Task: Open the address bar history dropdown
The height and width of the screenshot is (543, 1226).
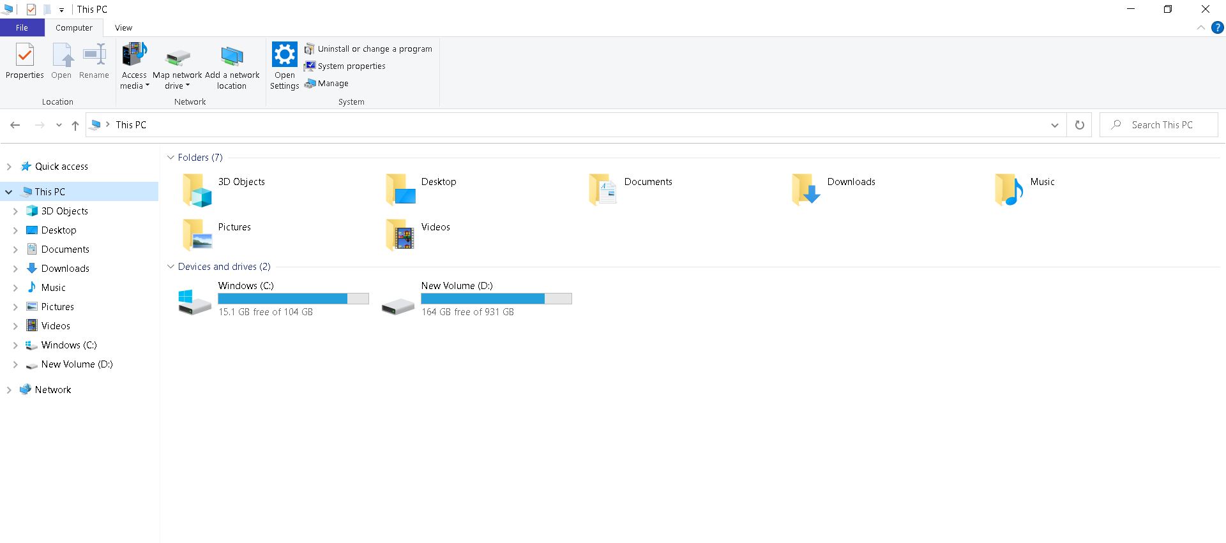Action: pos(1054,125)
